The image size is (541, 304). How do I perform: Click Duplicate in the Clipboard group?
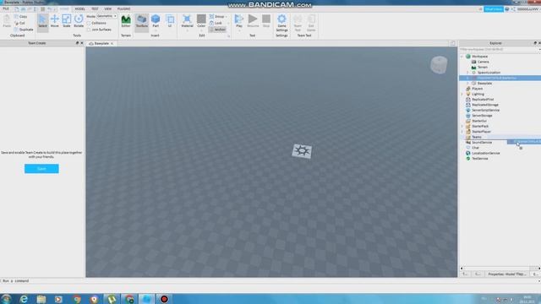point(24,30)
